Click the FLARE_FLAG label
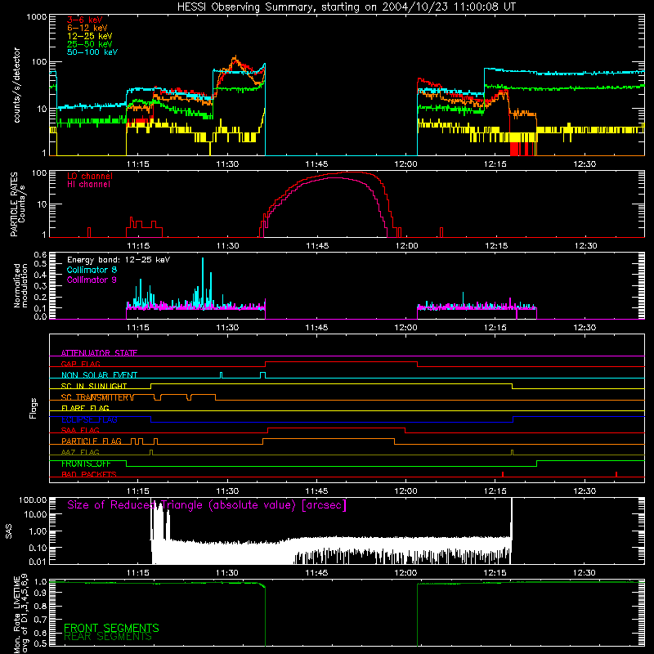The width and height of the screenshot is (654, 654). 85,408
